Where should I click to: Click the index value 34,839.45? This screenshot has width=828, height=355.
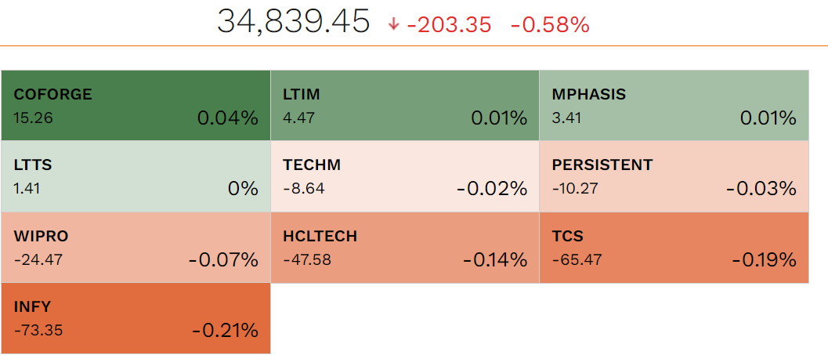(294, 23)
